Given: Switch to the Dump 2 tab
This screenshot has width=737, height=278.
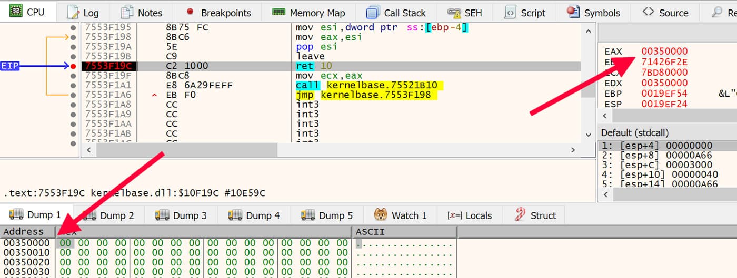Looking at the screenshot, I should (108, 215).
